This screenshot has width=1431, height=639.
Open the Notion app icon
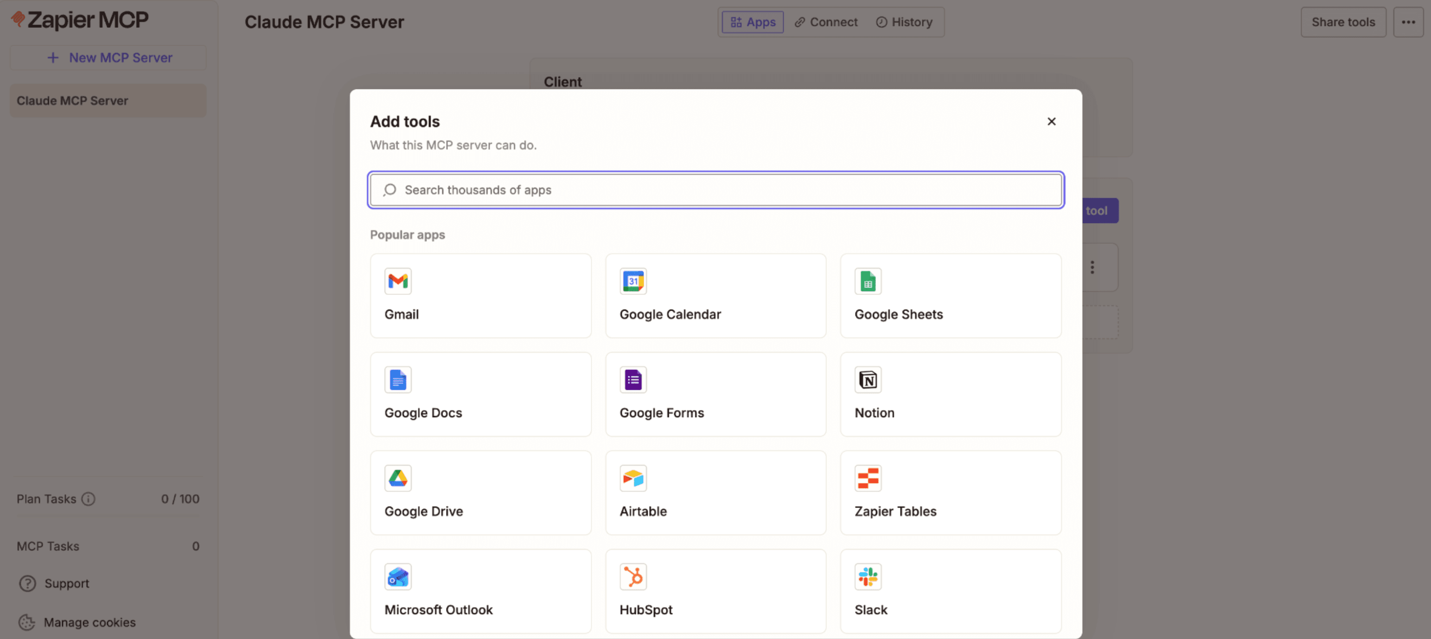(868, 380)
